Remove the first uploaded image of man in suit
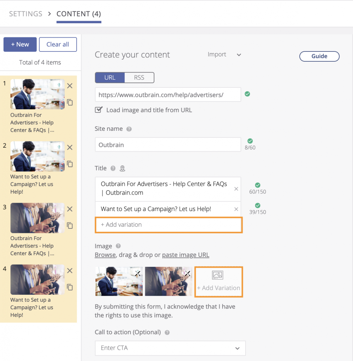Screen dimensions: 353x361 pos(137,273)
